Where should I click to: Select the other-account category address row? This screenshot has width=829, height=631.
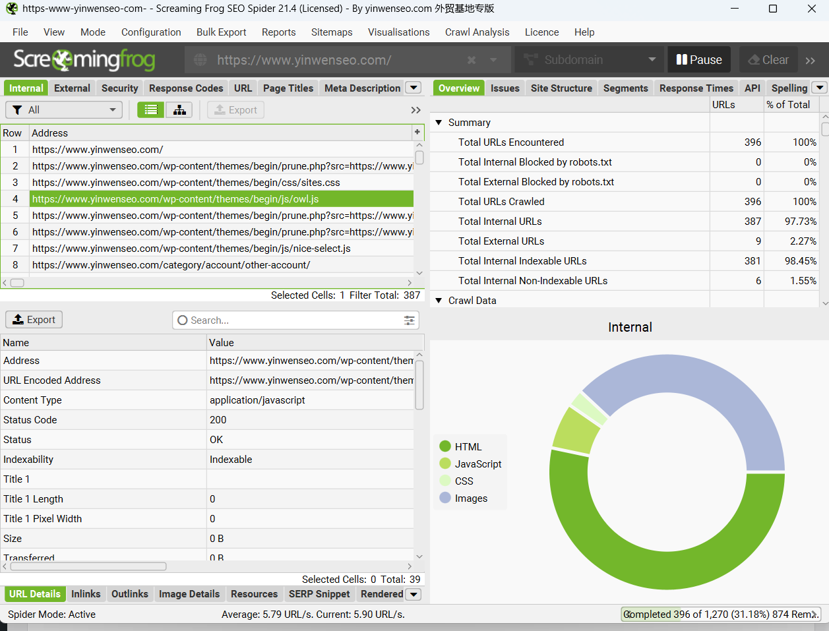click(x=222, y=265)
